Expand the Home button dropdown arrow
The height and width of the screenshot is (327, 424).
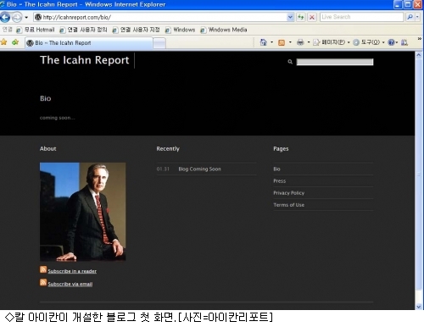271,42
